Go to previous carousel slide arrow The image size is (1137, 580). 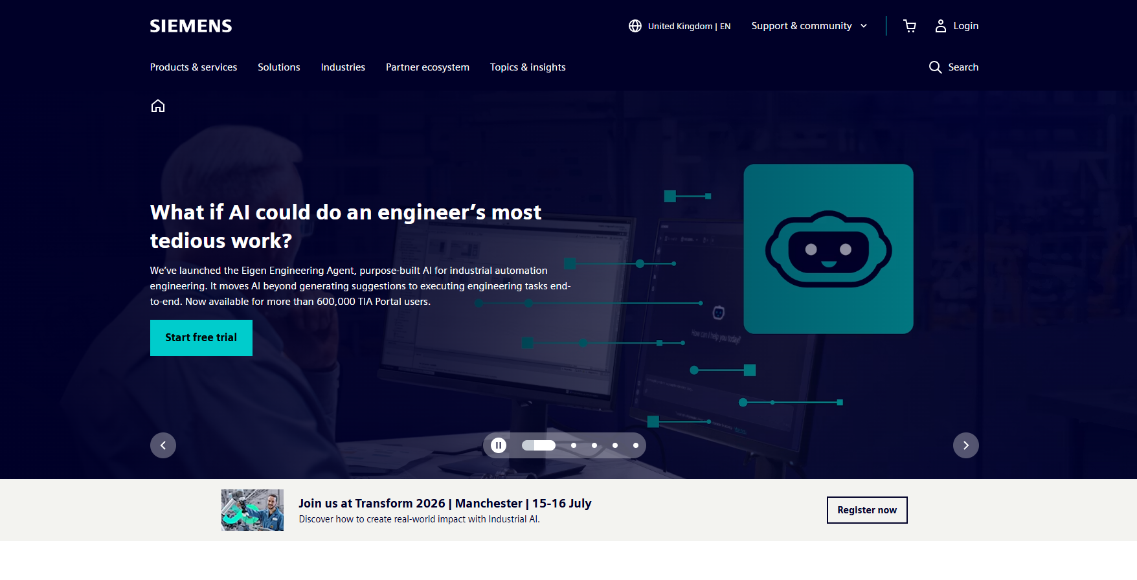pyautogui.click(x=163, y=445)
